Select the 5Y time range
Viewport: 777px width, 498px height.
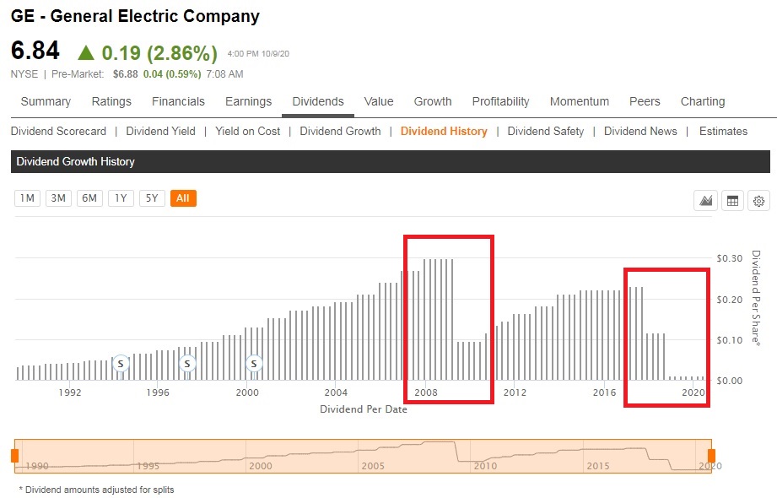tap(152, 198)
